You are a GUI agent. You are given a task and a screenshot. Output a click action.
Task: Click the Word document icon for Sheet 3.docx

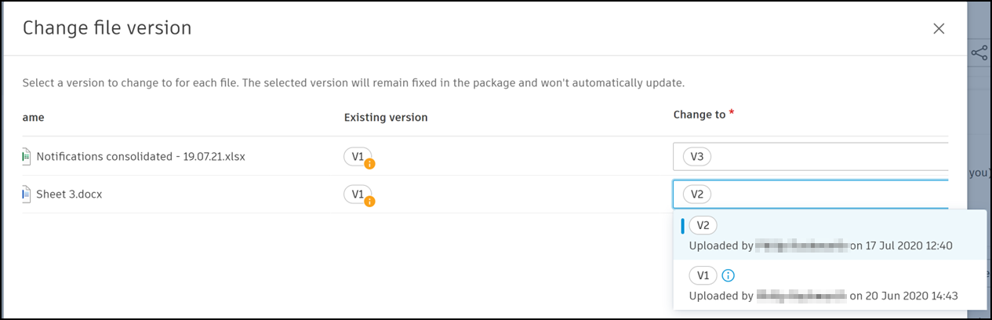[x=26, y=194]
